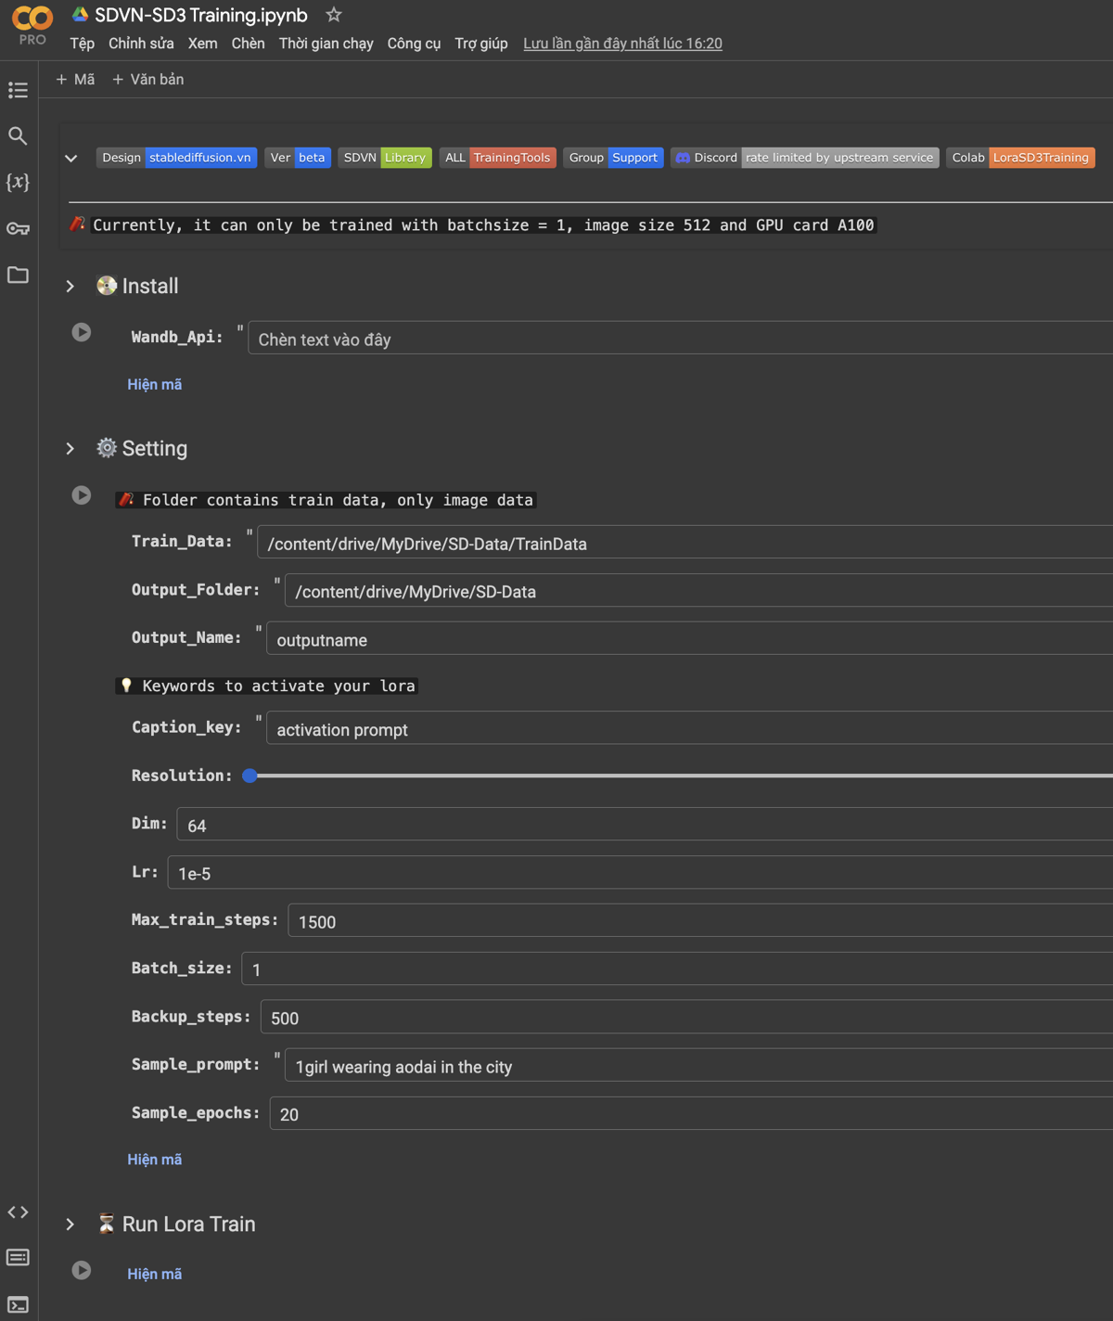This screenshot has width=1113, height=1321.
Task: Collapse the Setting section
Action: (70, 449)
